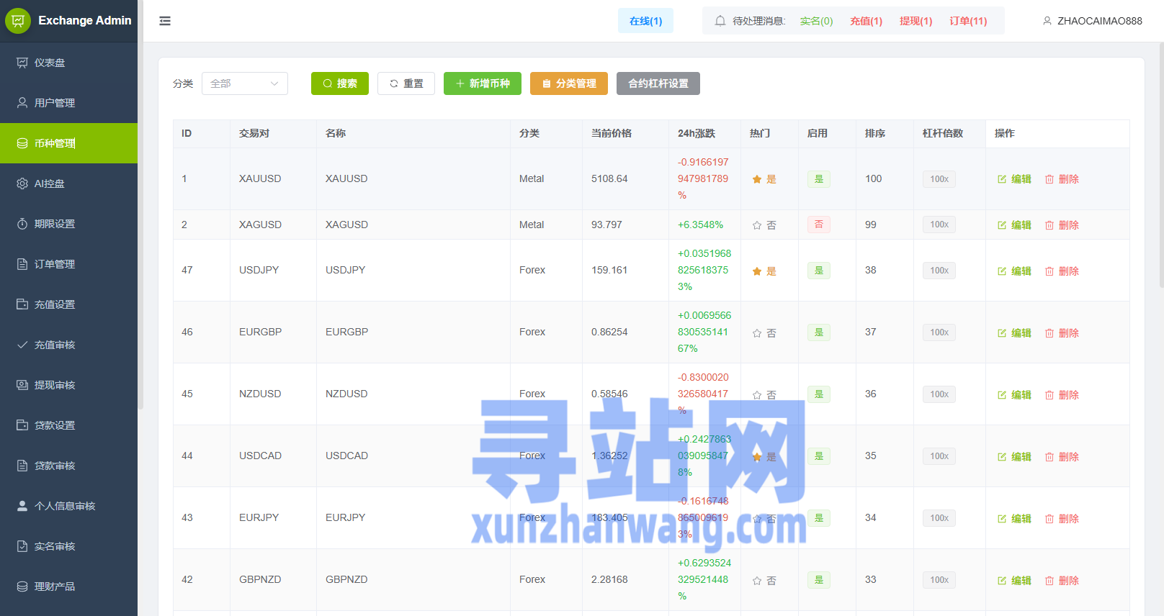
Task: Click the 充值审核 checkmark icon
Action: [x=22, y=345]
